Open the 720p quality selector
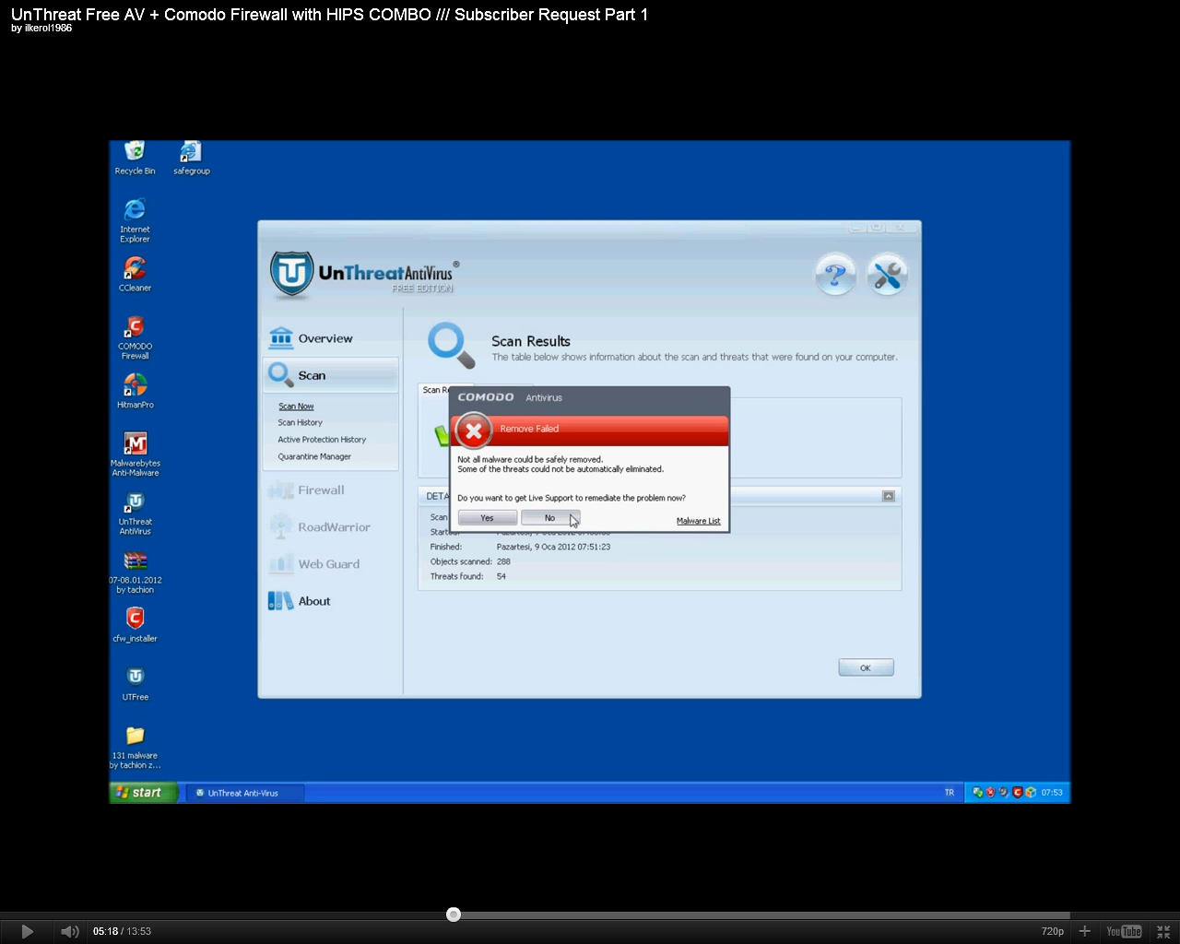 [x=1052, y=931]
